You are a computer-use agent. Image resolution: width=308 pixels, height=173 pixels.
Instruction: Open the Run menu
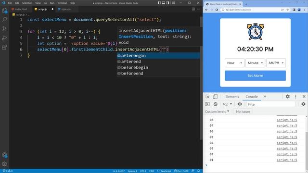coord(52,3)
